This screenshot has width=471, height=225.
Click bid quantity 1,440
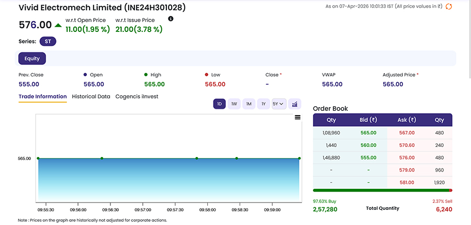331,145
